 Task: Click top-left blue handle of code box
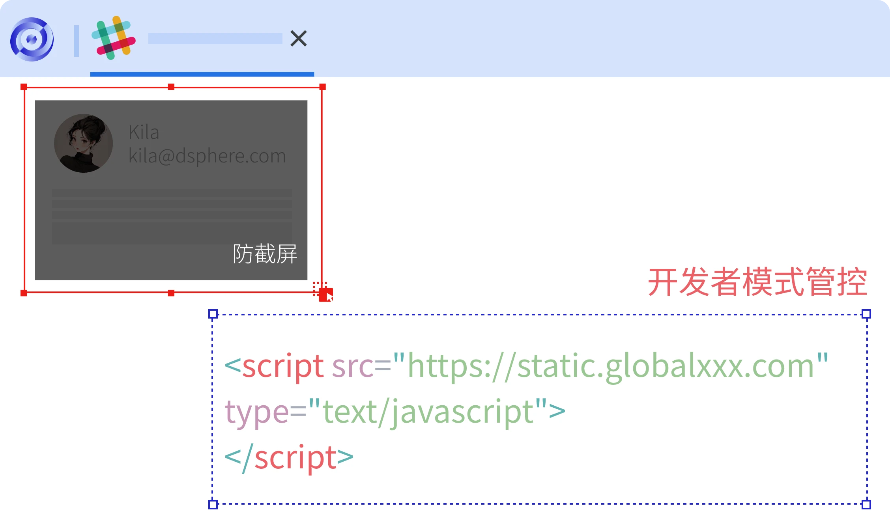213,314
